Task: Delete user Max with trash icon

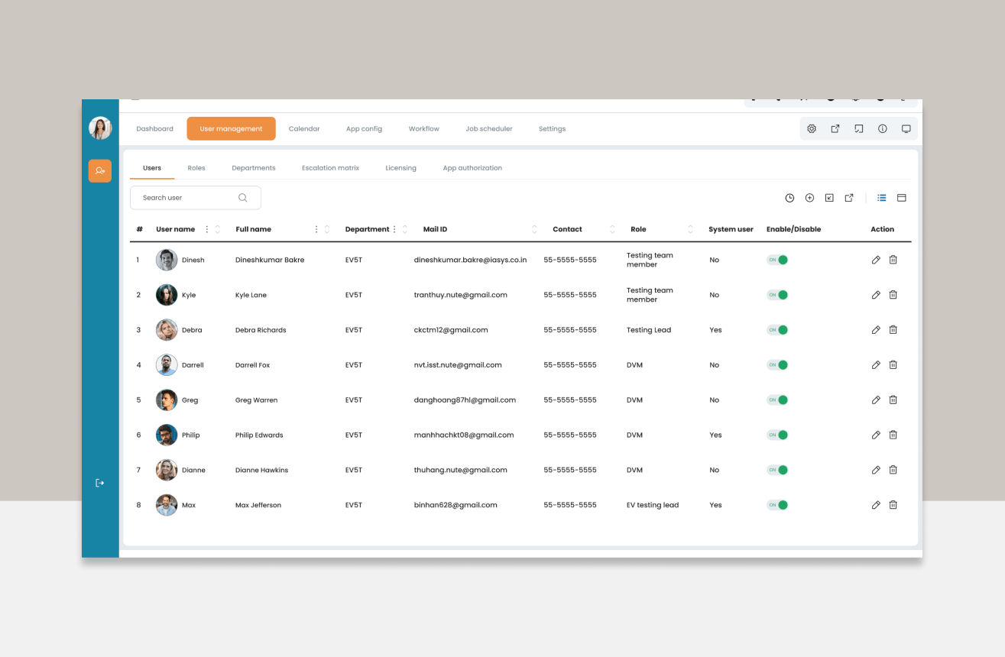Action: (893, 505)
